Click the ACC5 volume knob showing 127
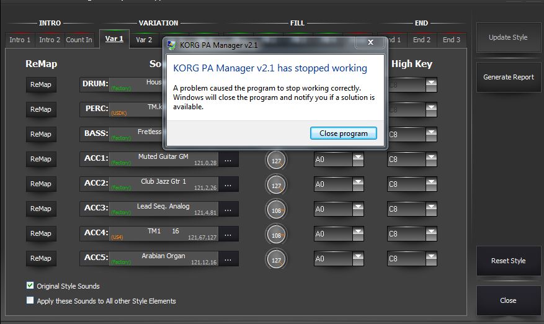Screen dimensions: 544x324 point(276,259)
